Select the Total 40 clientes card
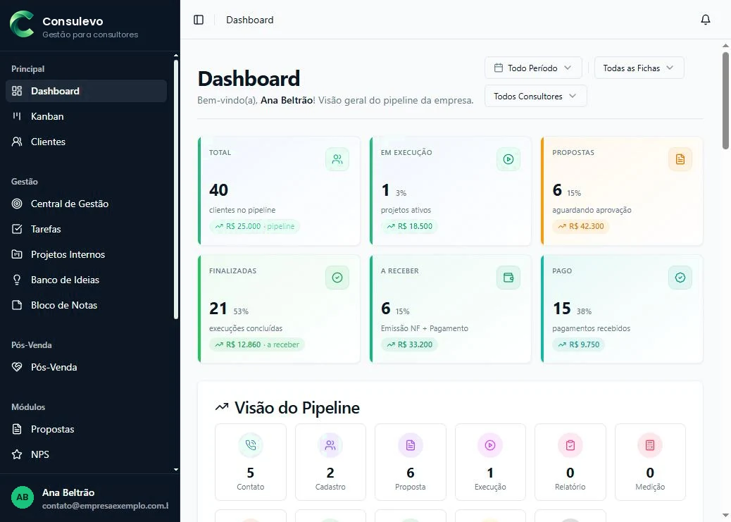Image resolution: width=731 pixels, height=522 pixels. coord(279,191)
